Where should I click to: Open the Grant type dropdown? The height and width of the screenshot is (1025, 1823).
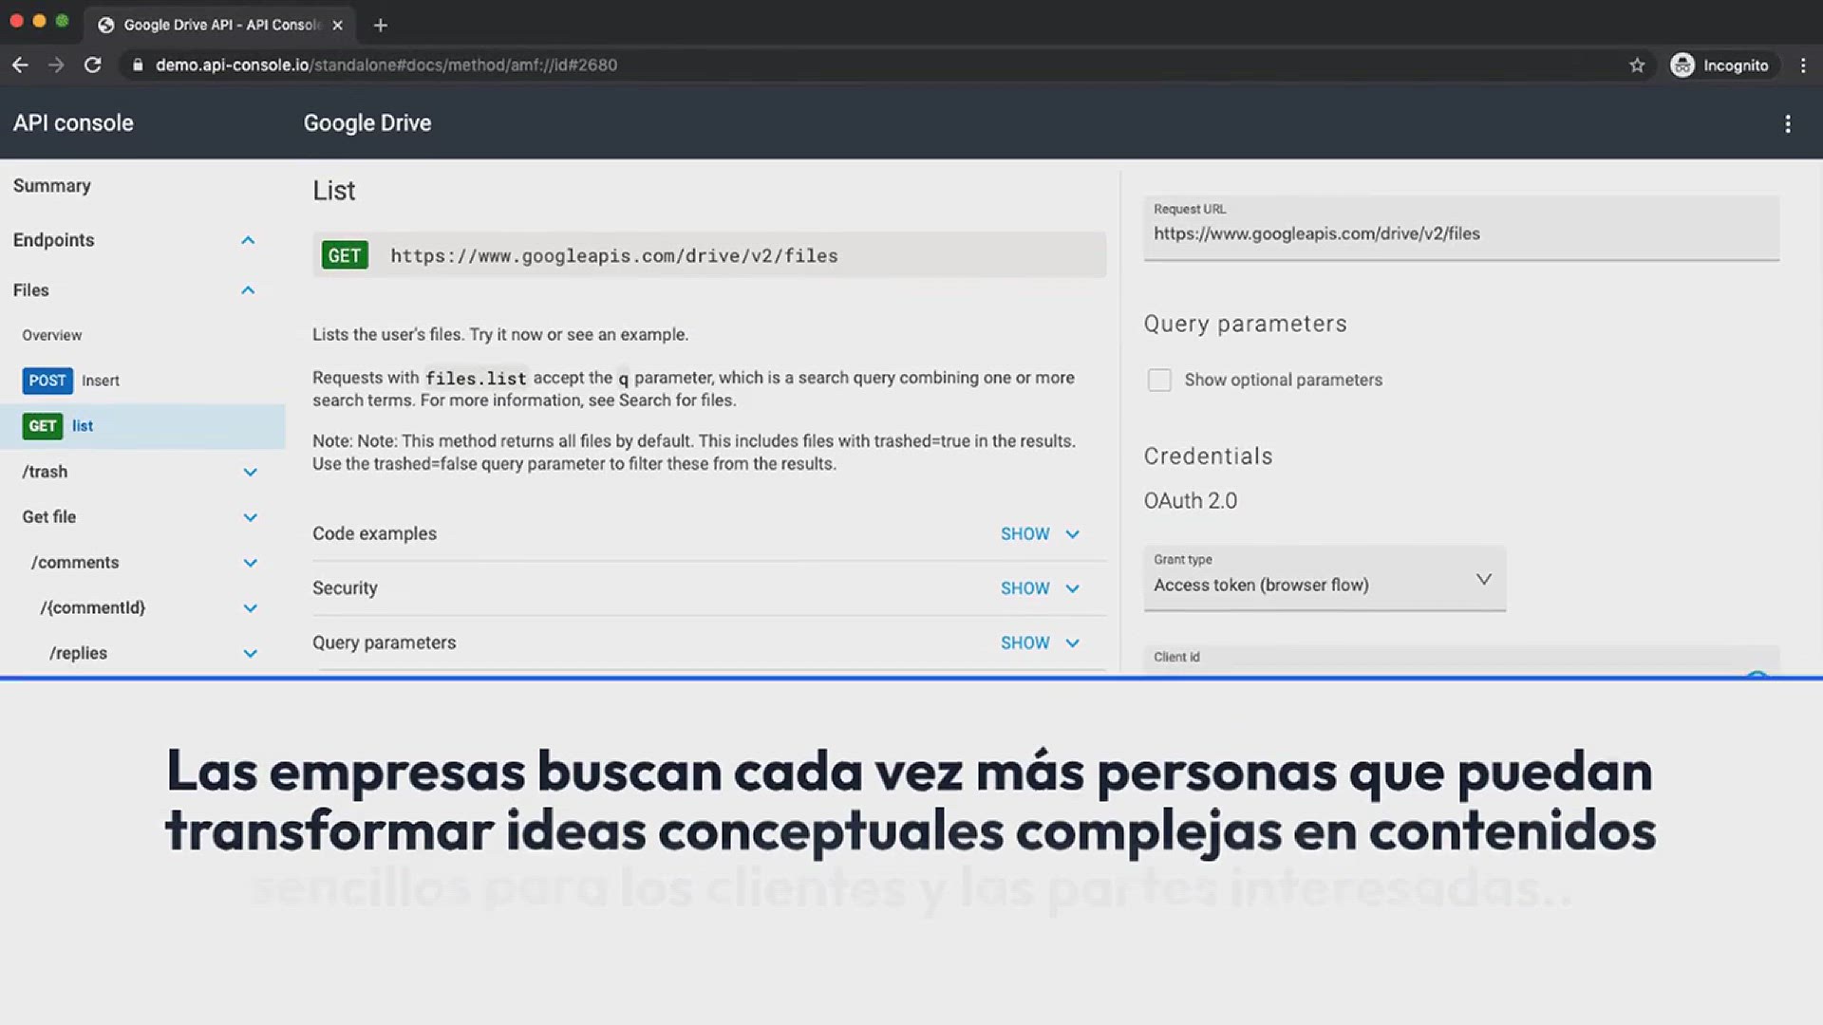point(1325,578)
